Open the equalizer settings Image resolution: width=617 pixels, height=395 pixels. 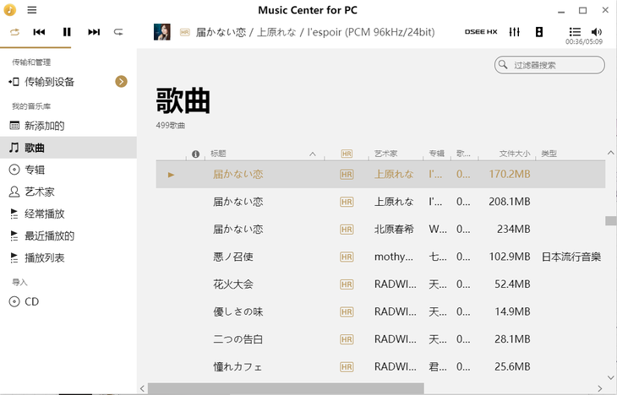point(514,32)
